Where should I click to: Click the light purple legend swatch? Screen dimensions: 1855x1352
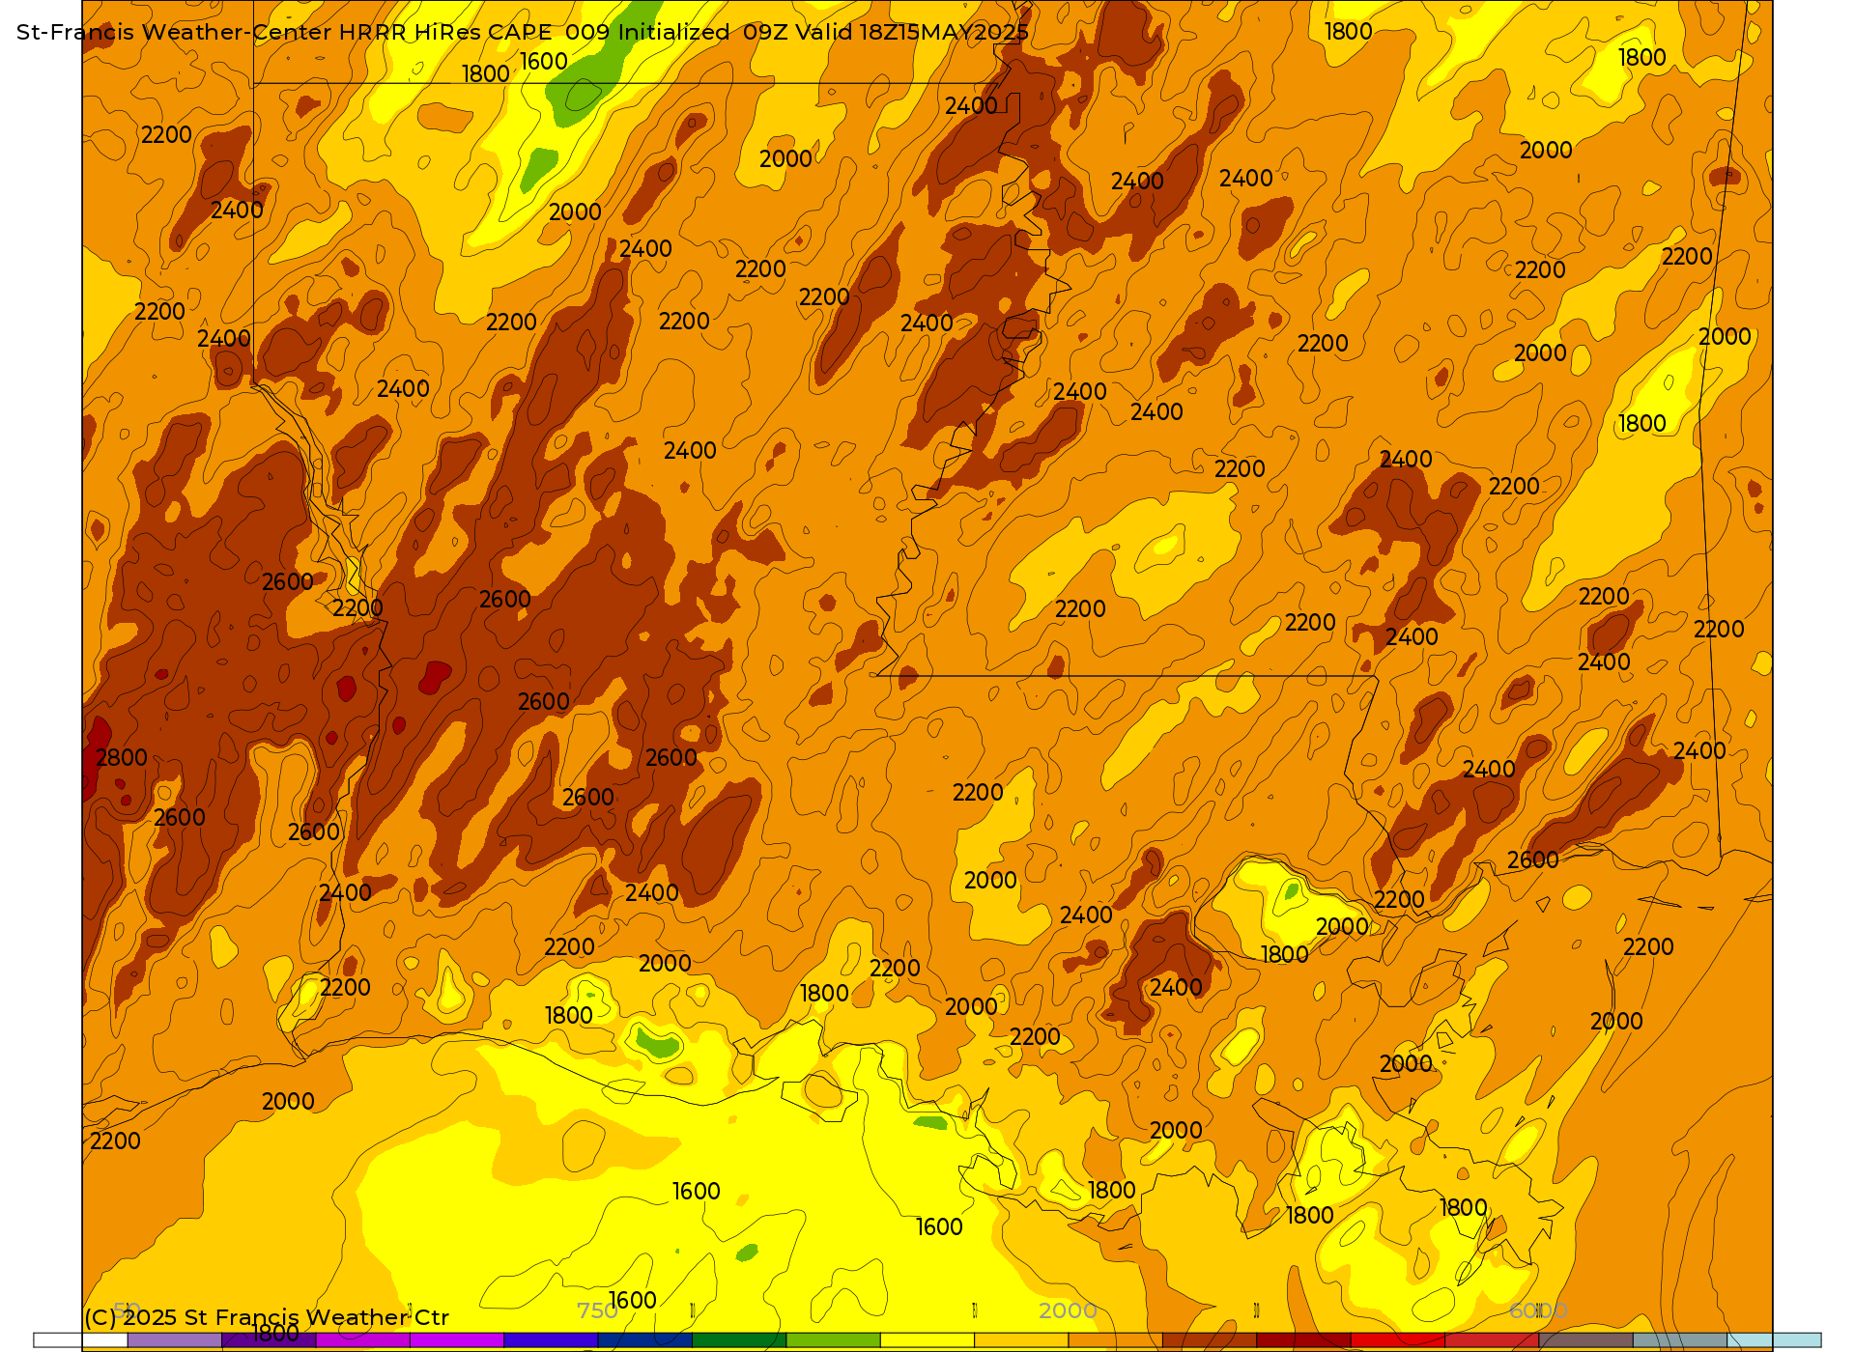175,1340
